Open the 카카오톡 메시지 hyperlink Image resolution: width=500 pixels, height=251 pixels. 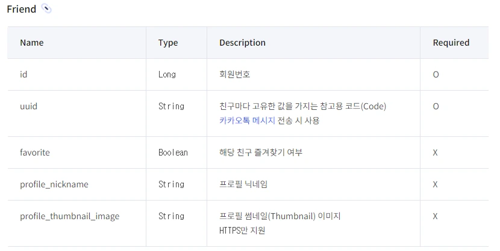[x=247, y=121]
